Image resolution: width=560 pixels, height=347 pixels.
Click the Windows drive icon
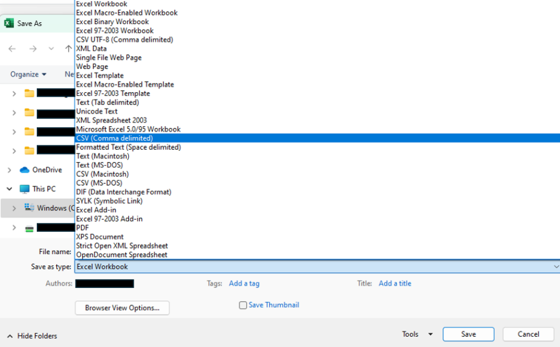pyautogui.click(x=29, y=208)
